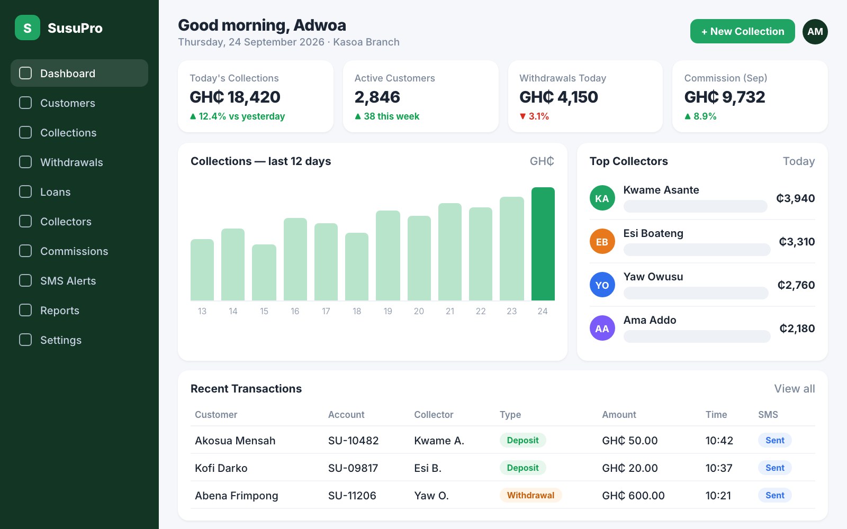Screen dimensions: 847x529
Task: Click the Settings sidebar icon
Action: point(25,340)
